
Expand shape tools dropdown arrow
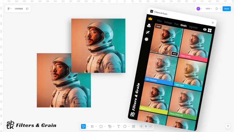pyautogui.click(x=105, y=127)
